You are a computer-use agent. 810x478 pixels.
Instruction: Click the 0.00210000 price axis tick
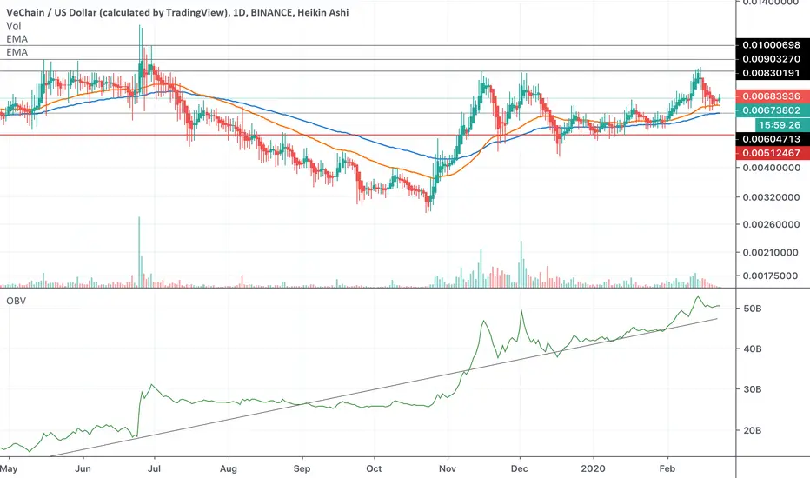[x=771, y=253]
